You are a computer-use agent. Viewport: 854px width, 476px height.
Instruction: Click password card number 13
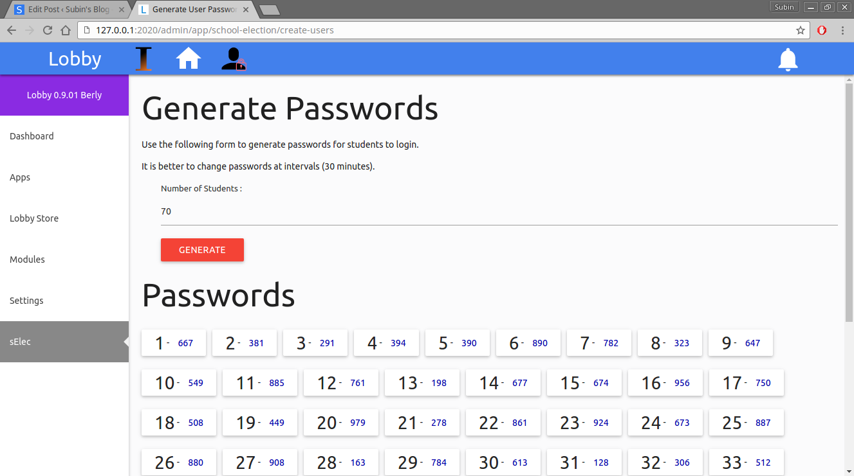coord(422,383)
